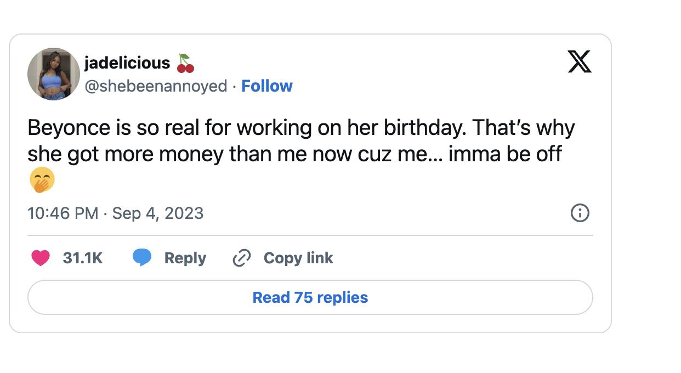
Task: Follow the @shebeenannoyed account
Action: (x=267, y=86)
